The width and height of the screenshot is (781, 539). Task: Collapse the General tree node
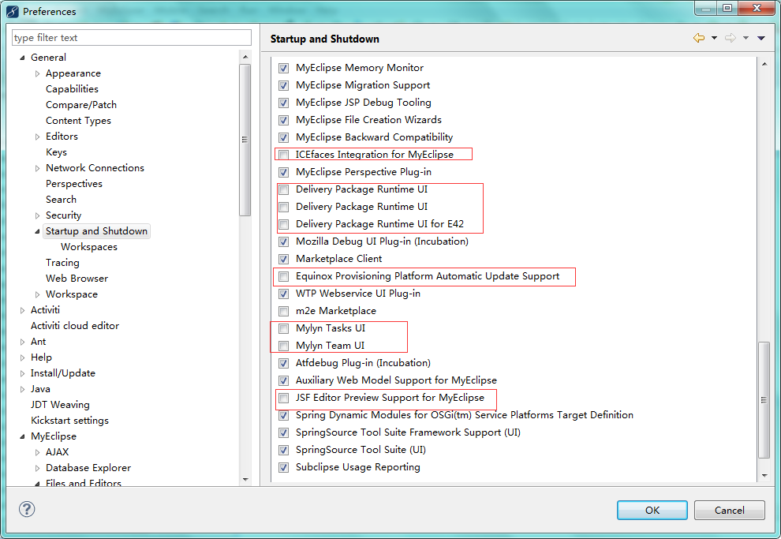[22, 58]
